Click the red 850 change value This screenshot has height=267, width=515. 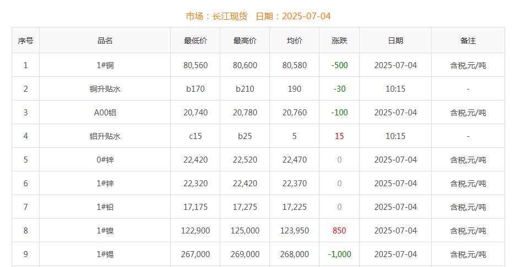(x=339, y=231)
